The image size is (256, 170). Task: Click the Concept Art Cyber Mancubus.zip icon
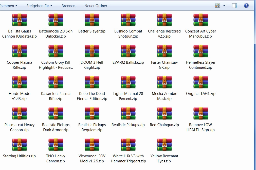tap(201, 20)
